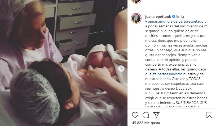Open juanarepettook profile picture in caption

click(x=136, y=18)
